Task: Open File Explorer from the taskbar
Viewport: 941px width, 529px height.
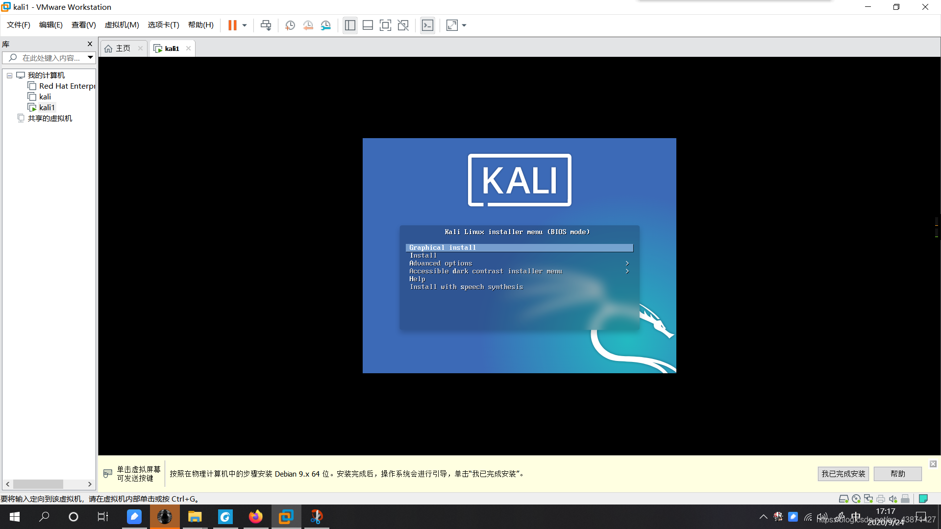Action: pyautogui.click(x=195, y=517)
